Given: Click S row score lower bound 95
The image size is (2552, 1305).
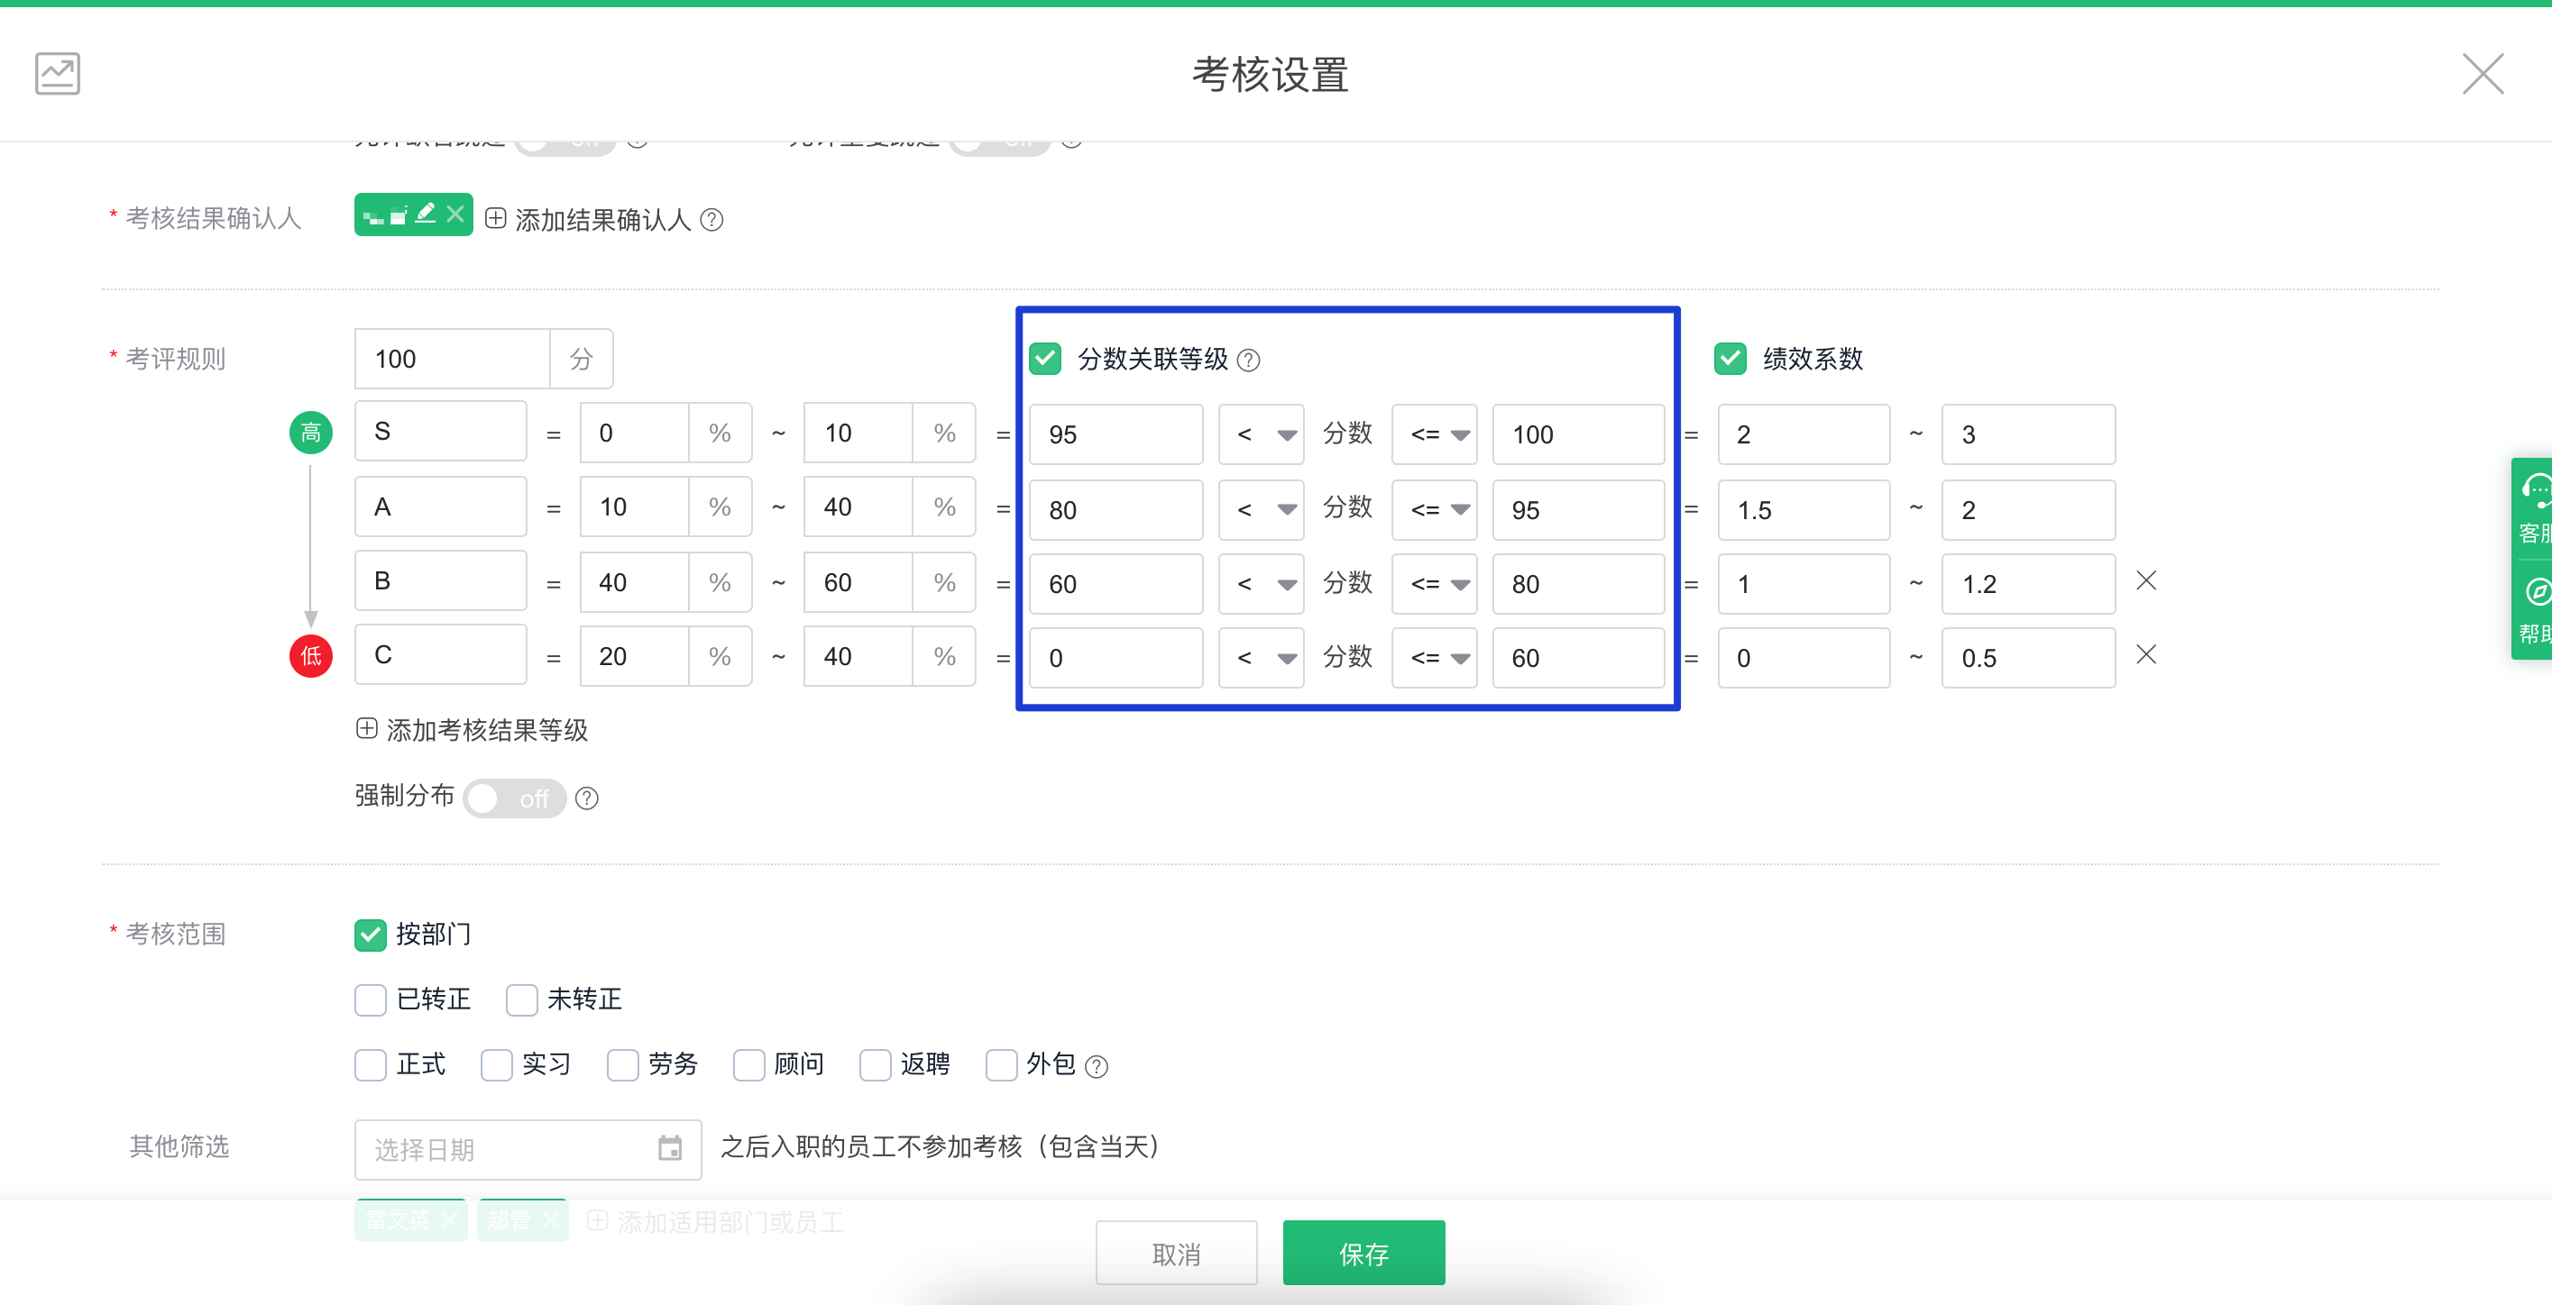Looking at the screenshot, I should tap(1115, 434).
